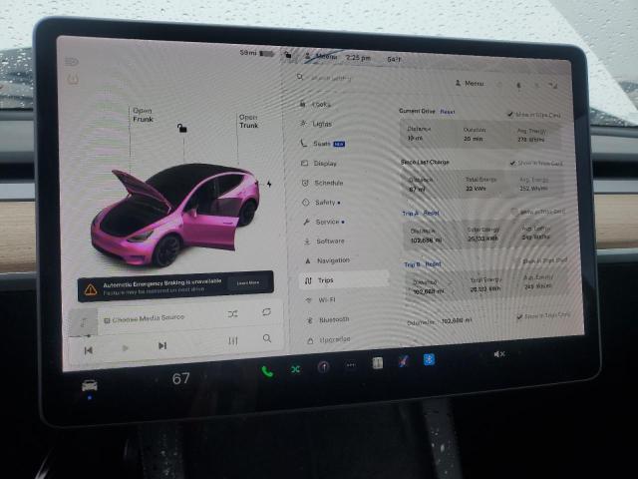Open the Wi-Fi settings menu

321,299
